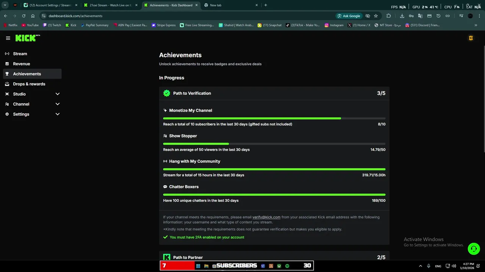
Task: Open the YouTube bookmark
Action: (x=30, y=25)
